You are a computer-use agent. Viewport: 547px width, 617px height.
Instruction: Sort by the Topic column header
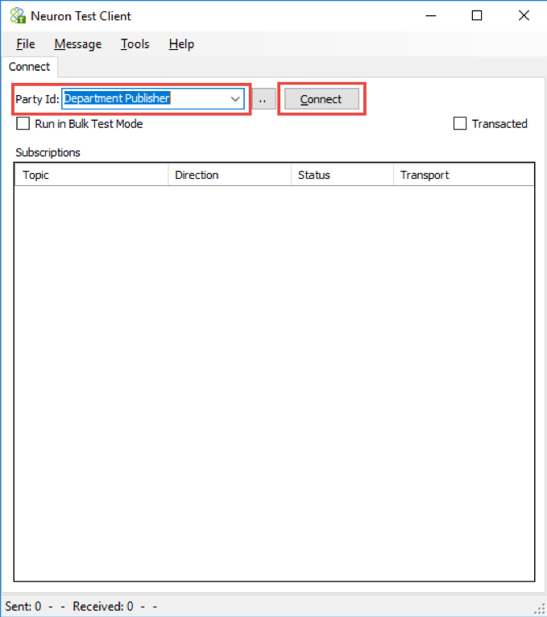coord(91,175)
